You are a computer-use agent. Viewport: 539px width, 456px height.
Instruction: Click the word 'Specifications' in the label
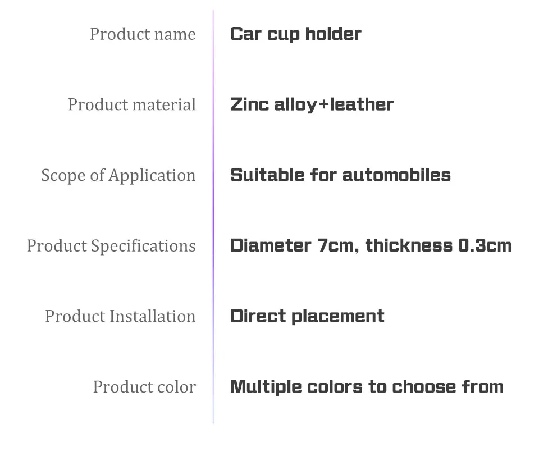143,246
